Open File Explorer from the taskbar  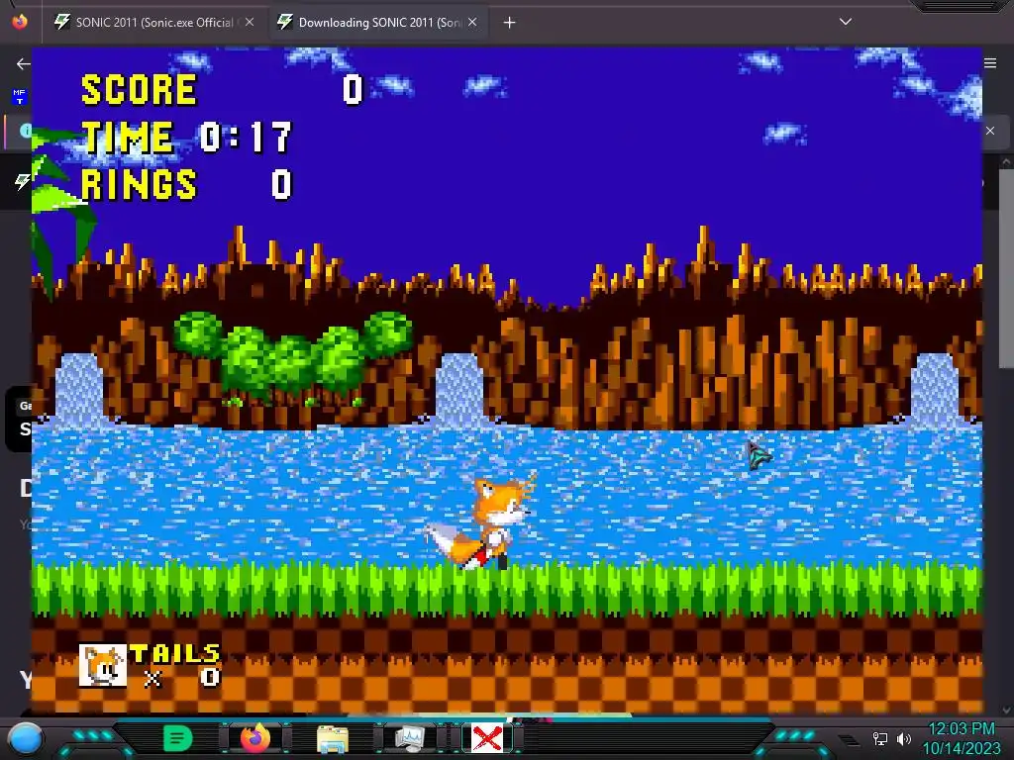(x=333, y=738)
